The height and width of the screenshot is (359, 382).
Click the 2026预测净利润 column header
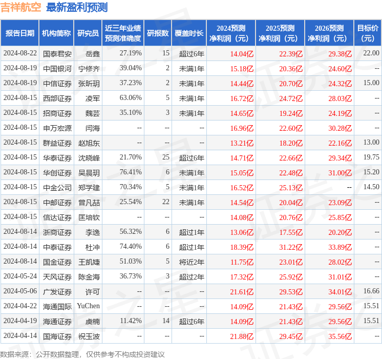coord(329,33)
